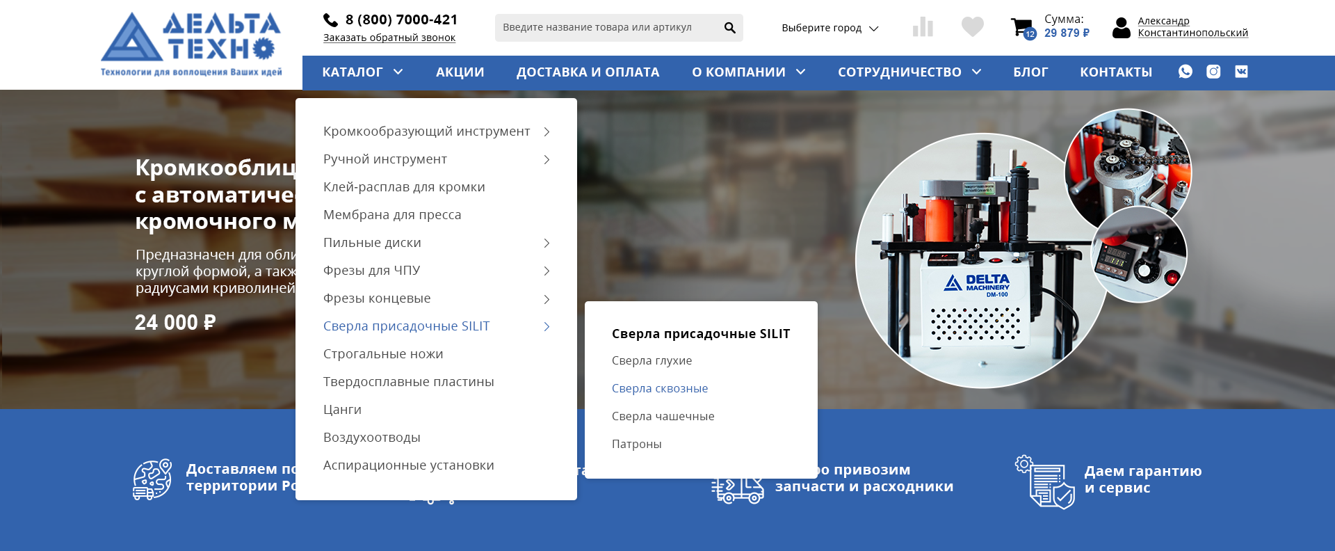The image size is (1335, 551).
Task: Expand the КАТАЛОГ menu
Action: [362, 72]
